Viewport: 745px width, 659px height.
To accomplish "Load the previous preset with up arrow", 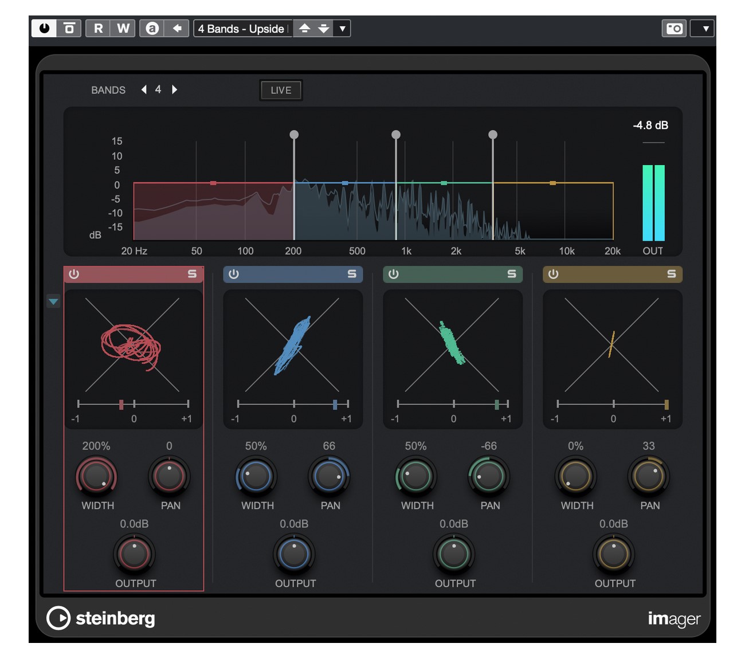I will pos(304,28).
